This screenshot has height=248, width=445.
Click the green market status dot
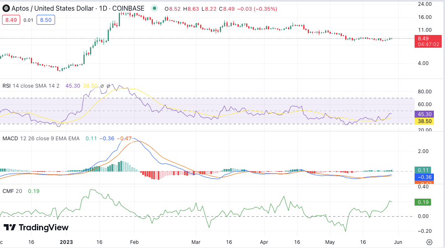154,8
